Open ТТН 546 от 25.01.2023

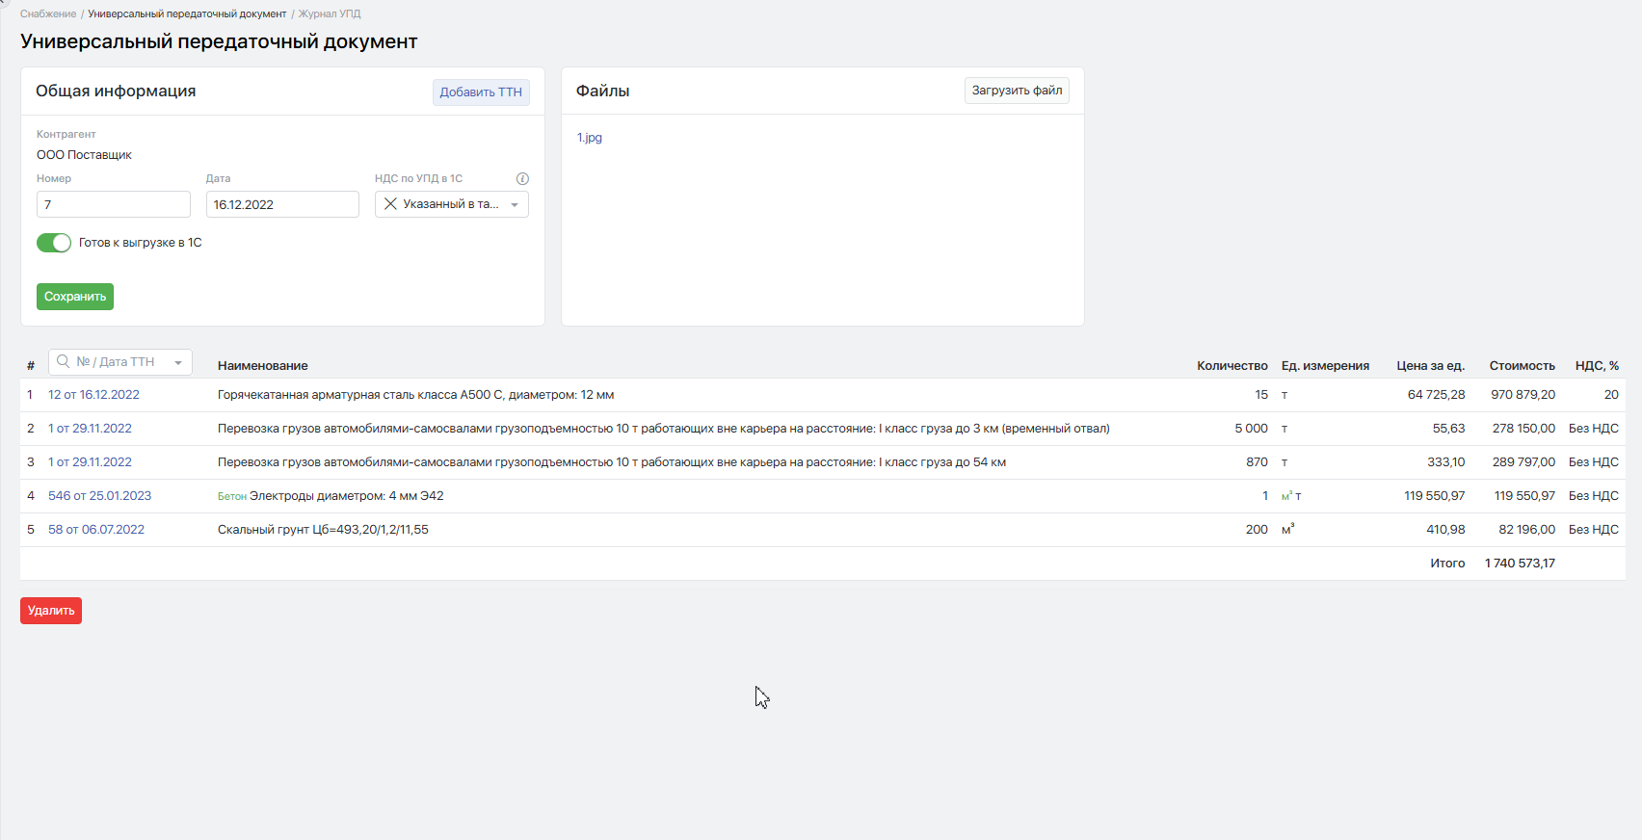tap(99, 496)
